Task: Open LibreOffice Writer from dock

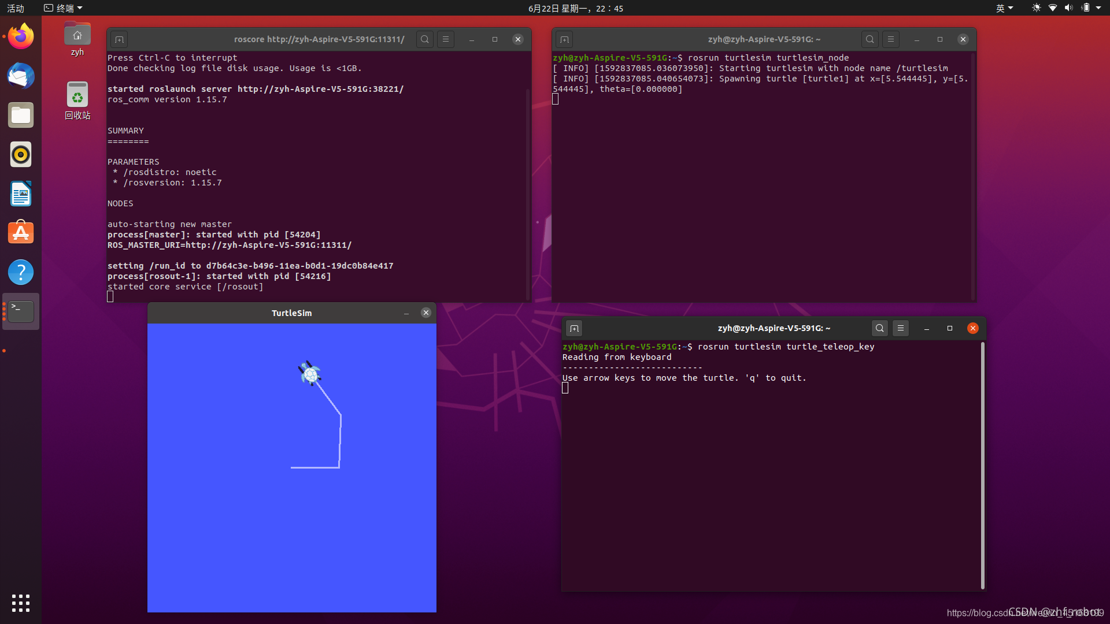Action: coord(21,194)
